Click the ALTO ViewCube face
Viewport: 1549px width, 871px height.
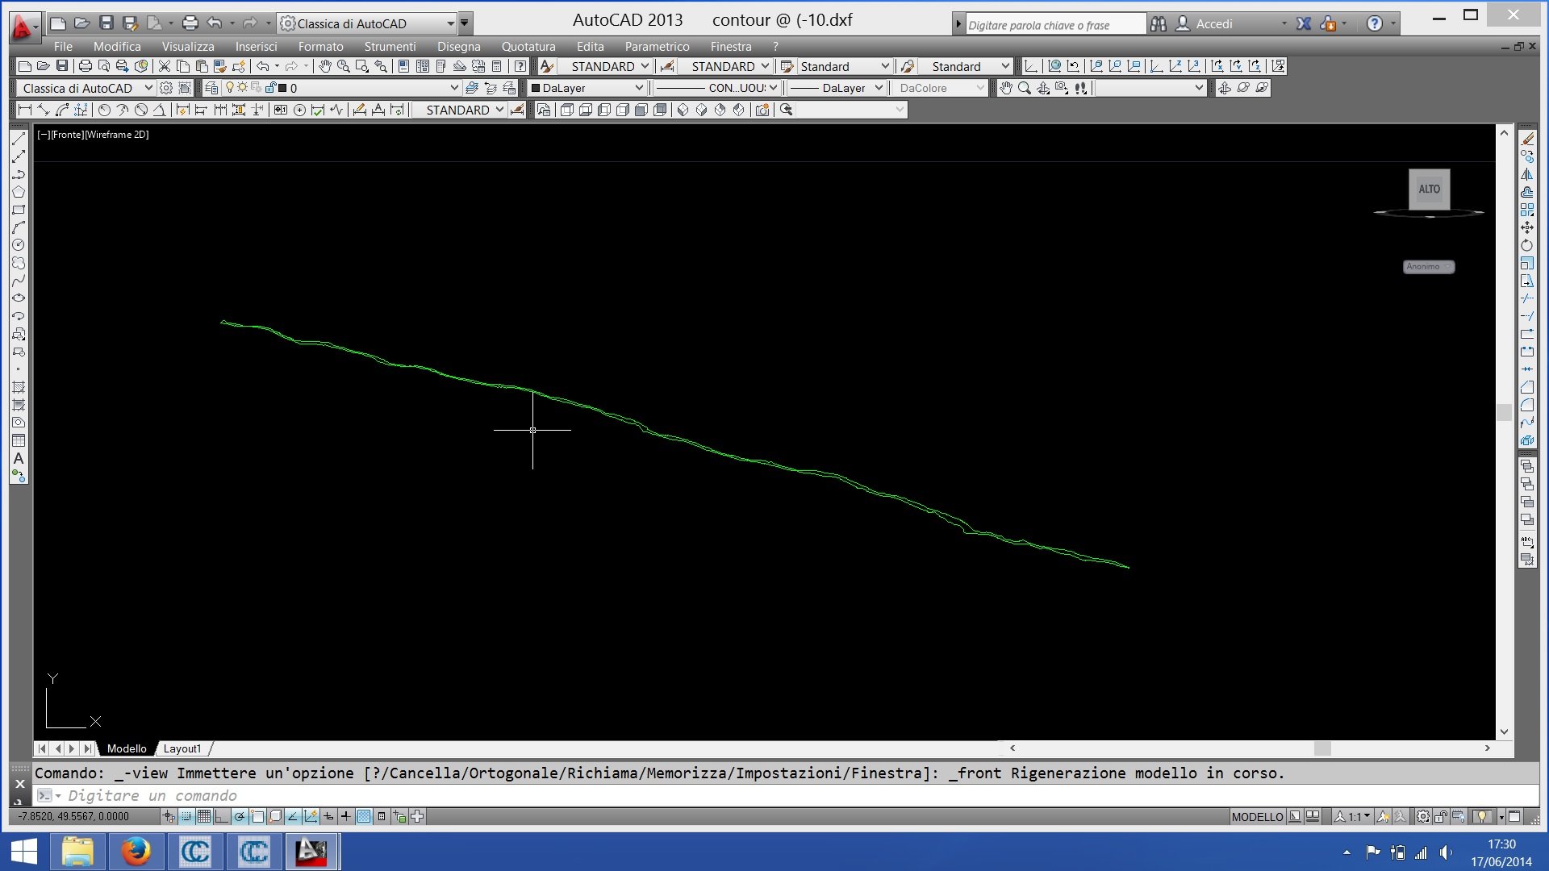pyautogui.click(x=1429, y=189)
